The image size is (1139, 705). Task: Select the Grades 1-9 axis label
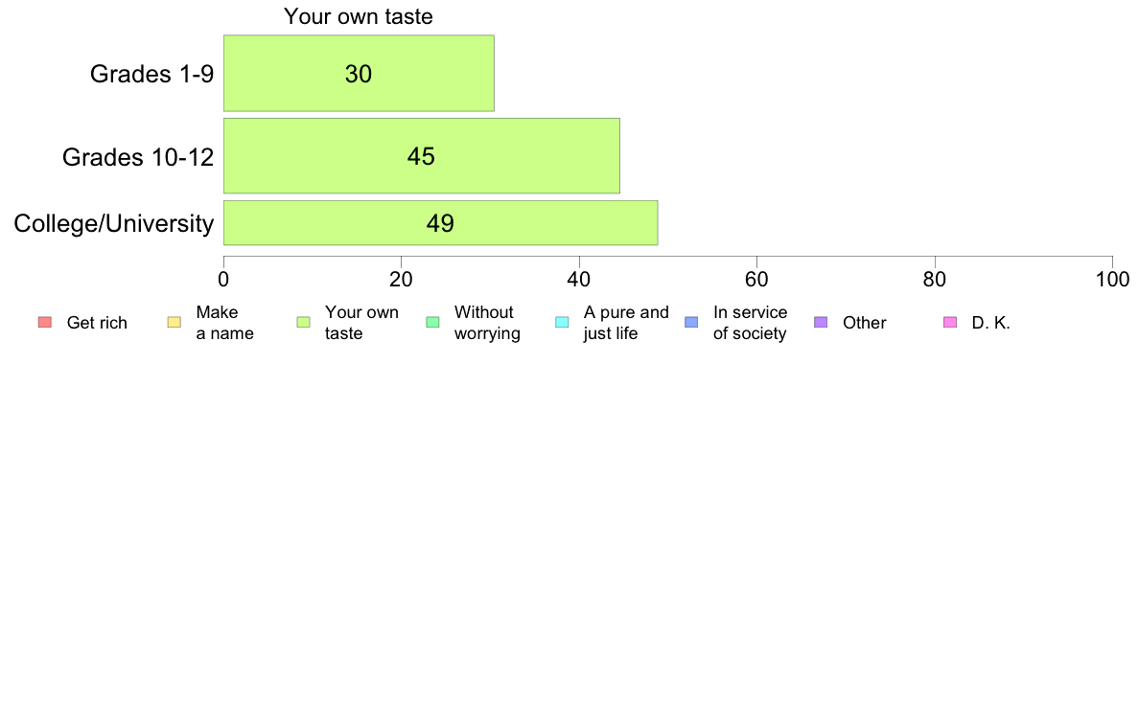coord(151,74)
